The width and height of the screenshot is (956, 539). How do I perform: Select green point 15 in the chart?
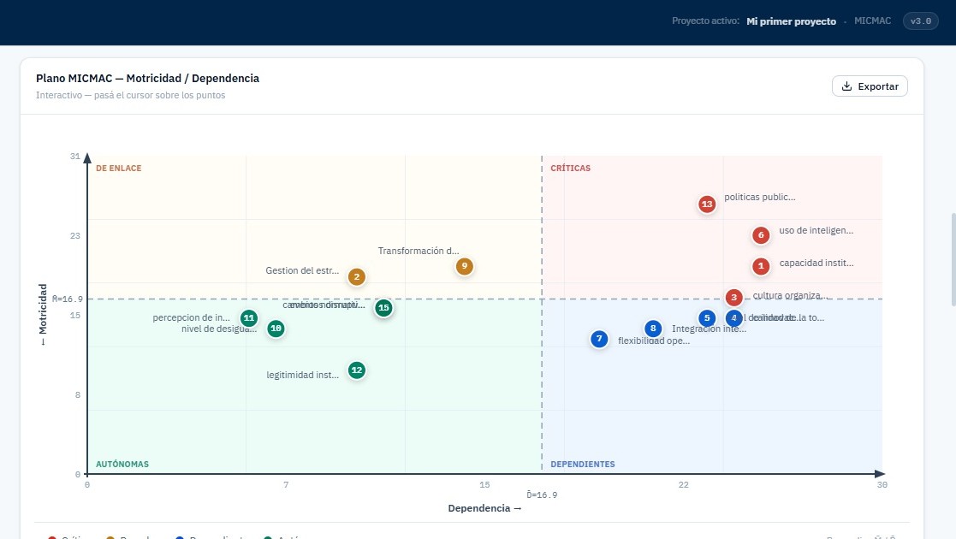coord(383,308)
